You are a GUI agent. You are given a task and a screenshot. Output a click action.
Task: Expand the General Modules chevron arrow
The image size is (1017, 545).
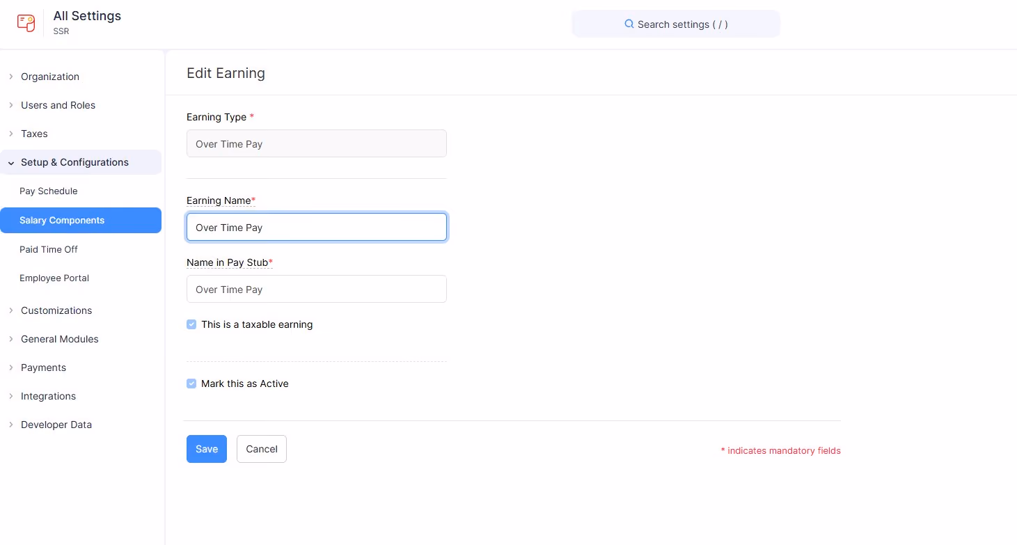coord(11,339)
